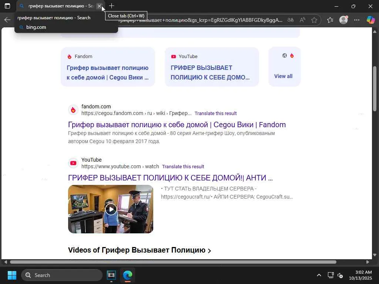
Task: Open the Favorites list icon
Action: pos(330,20)
